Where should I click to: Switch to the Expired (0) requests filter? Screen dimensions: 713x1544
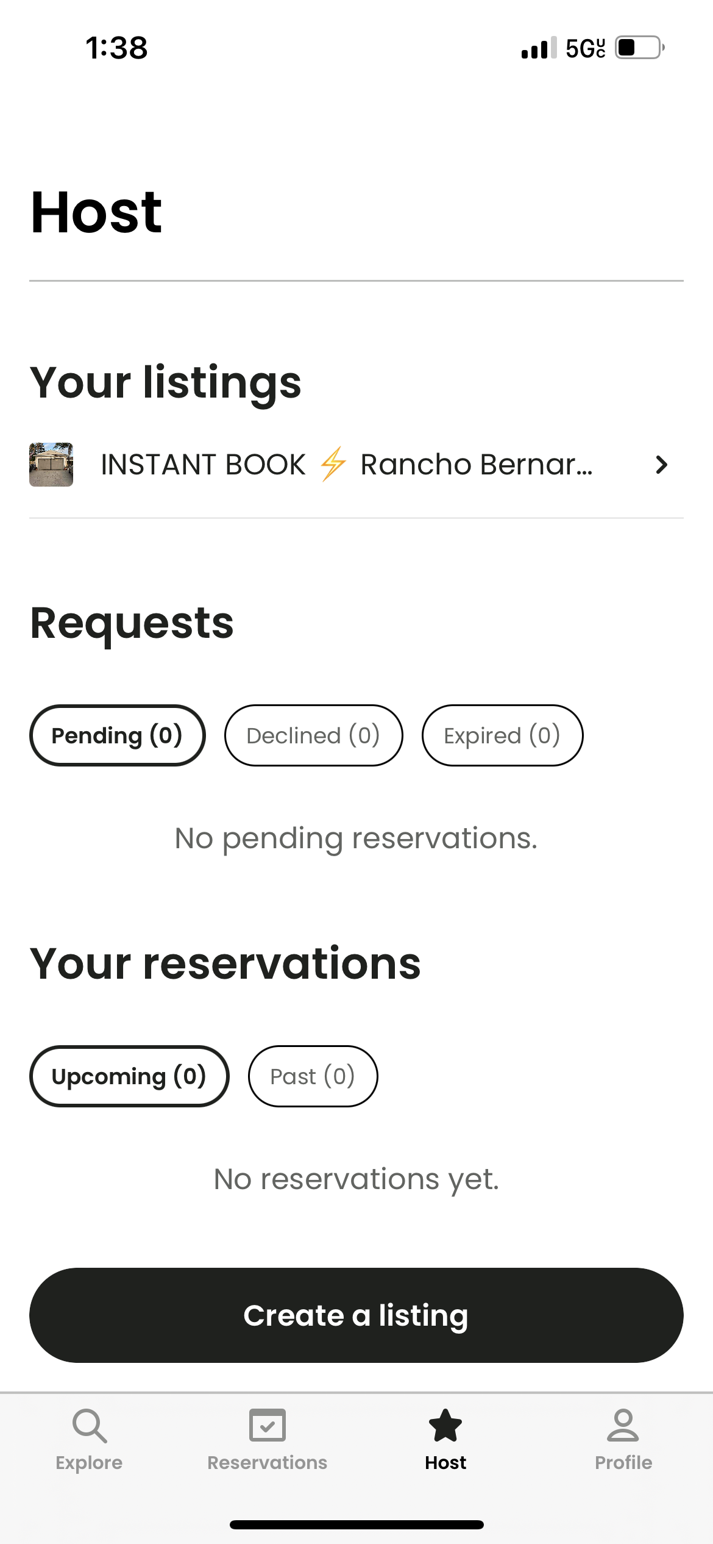point(503,735)
